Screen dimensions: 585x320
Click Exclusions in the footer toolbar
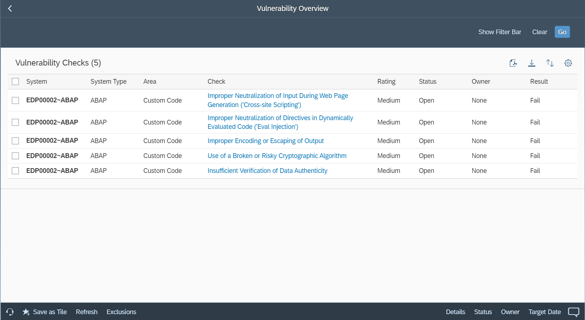click(121, 312)
